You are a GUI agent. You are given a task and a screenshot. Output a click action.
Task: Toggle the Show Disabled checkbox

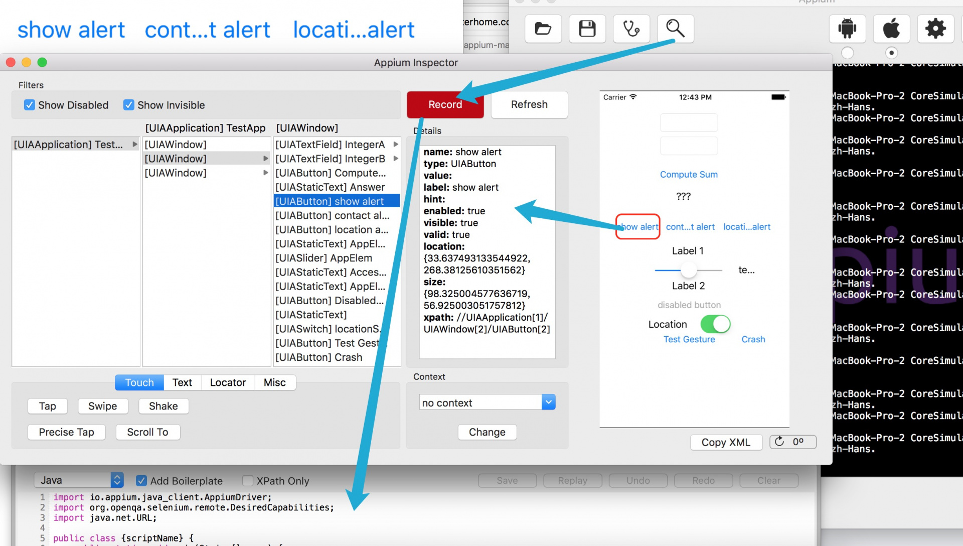click(x=30, y=105)
